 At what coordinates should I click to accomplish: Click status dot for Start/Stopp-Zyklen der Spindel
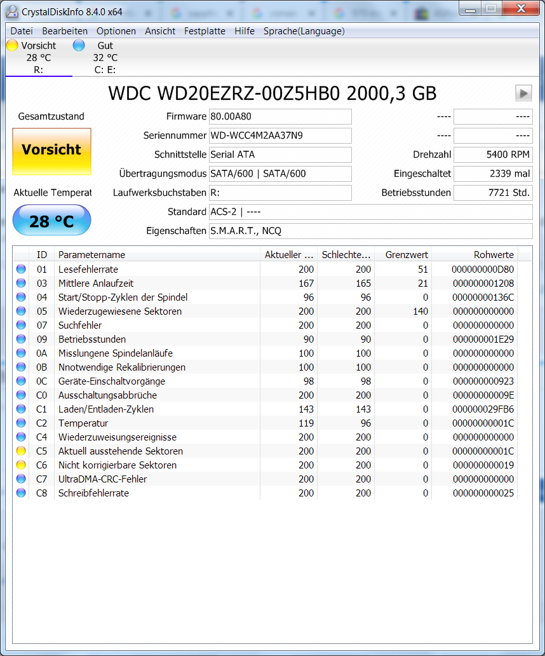(x=21, y=297)
